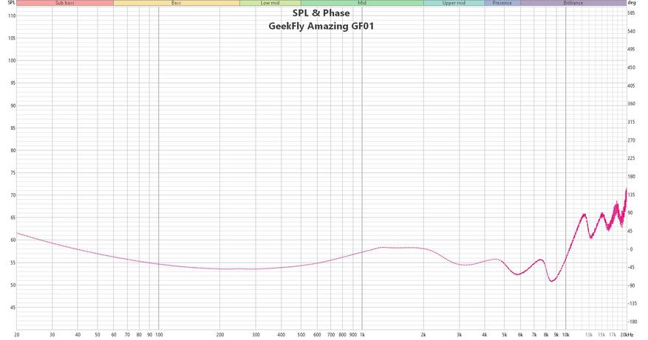The image size is (648, 340).
Task: Click the 80 value on SPL axis
Action: [13, 150]
